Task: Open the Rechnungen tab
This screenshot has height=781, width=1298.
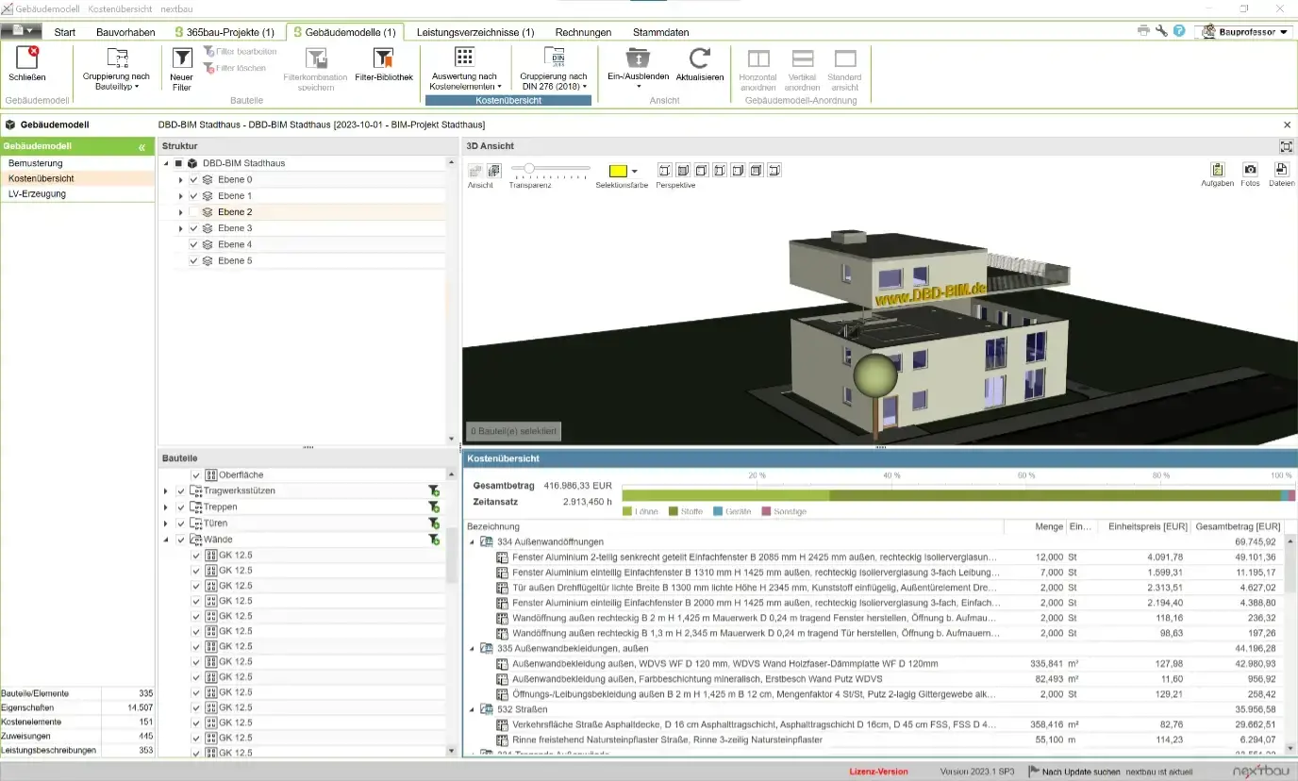Action: [x=583, y=32]
